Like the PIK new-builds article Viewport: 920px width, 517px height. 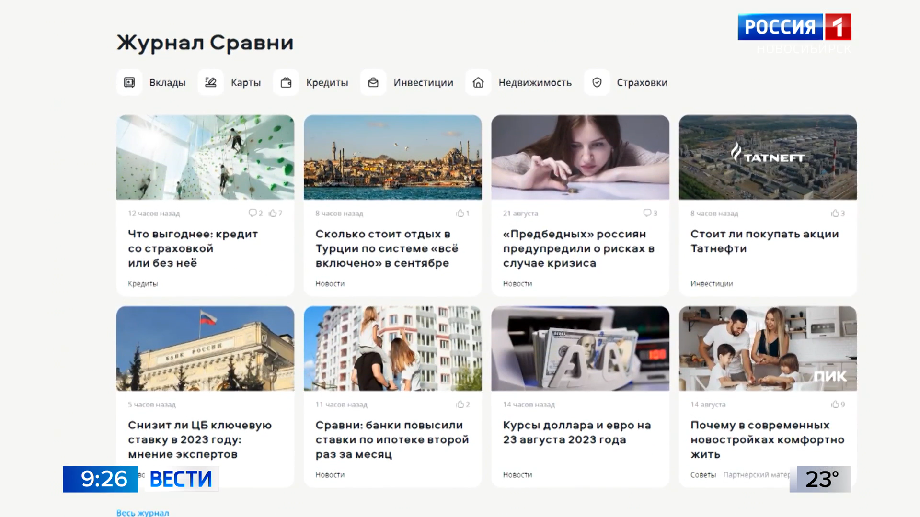tap(835, 405)
